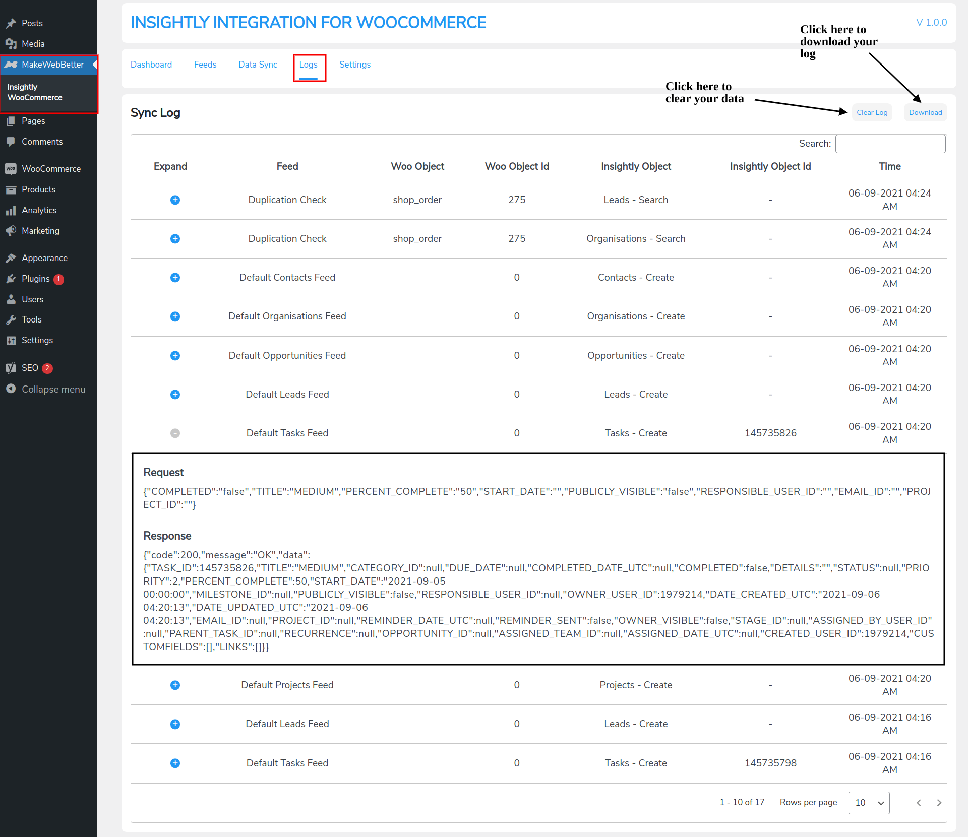This screenshot has width=969, height=837.
Task: Select the Logs tab
Action: (x=308, y=65)
